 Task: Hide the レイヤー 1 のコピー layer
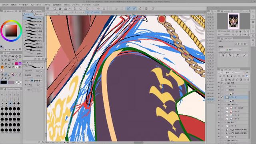[x=219, y=108]
